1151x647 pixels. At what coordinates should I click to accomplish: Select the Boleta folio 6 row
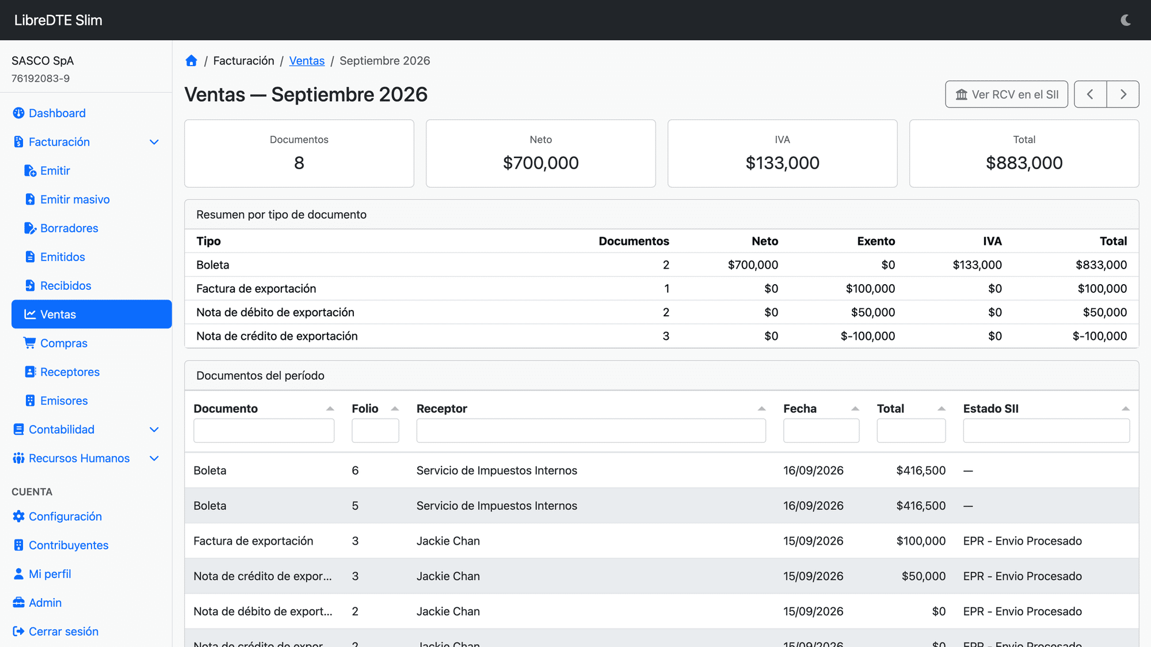tap(661, 470)
